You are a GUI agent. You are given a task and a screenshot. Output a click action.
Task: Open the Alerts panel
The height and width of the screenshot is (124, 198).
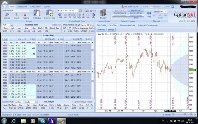click(166, 6)
